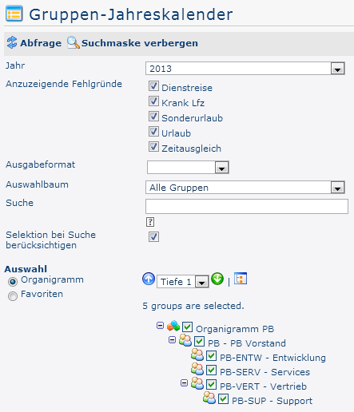Click the green down arrow icon
The width and height of the screenshot is (354, 412).
[x=217, y=279]
